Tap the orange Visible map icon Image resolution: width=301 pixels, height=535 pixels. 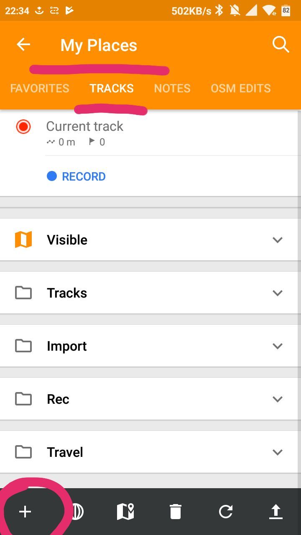tap(23, 240)
